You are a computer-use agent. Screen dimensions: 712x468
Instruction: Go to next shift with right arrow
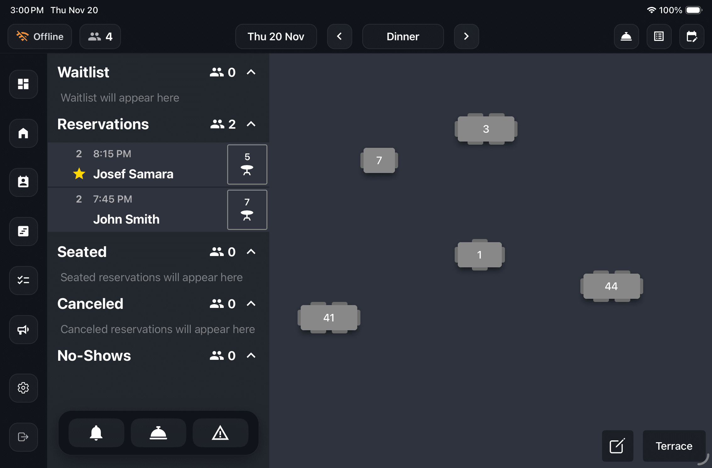click(466, 36)
